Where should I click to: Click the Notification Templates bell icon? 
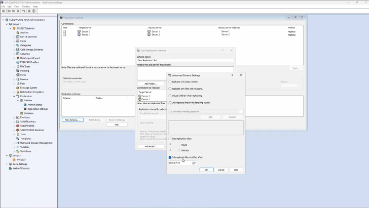click(x=18, y=92)
